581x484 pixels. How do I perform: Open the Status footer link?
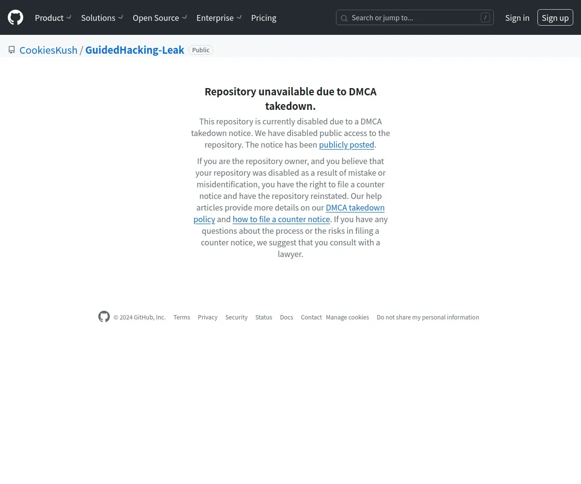click(264, 318)
